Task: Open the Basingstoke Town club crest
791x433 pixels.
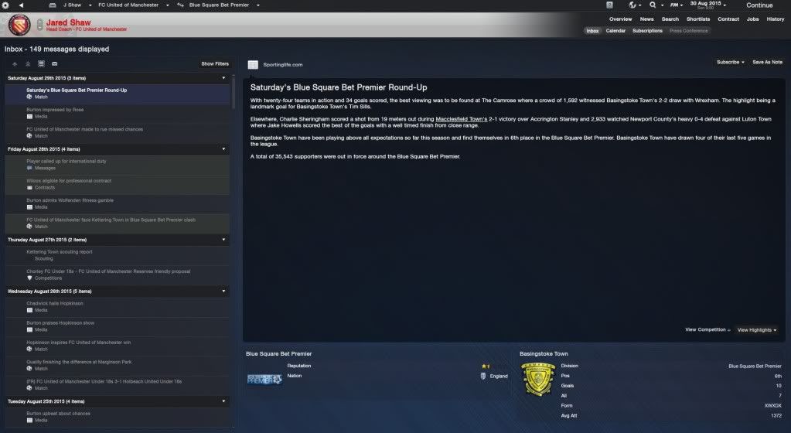Action: (537, 379)
